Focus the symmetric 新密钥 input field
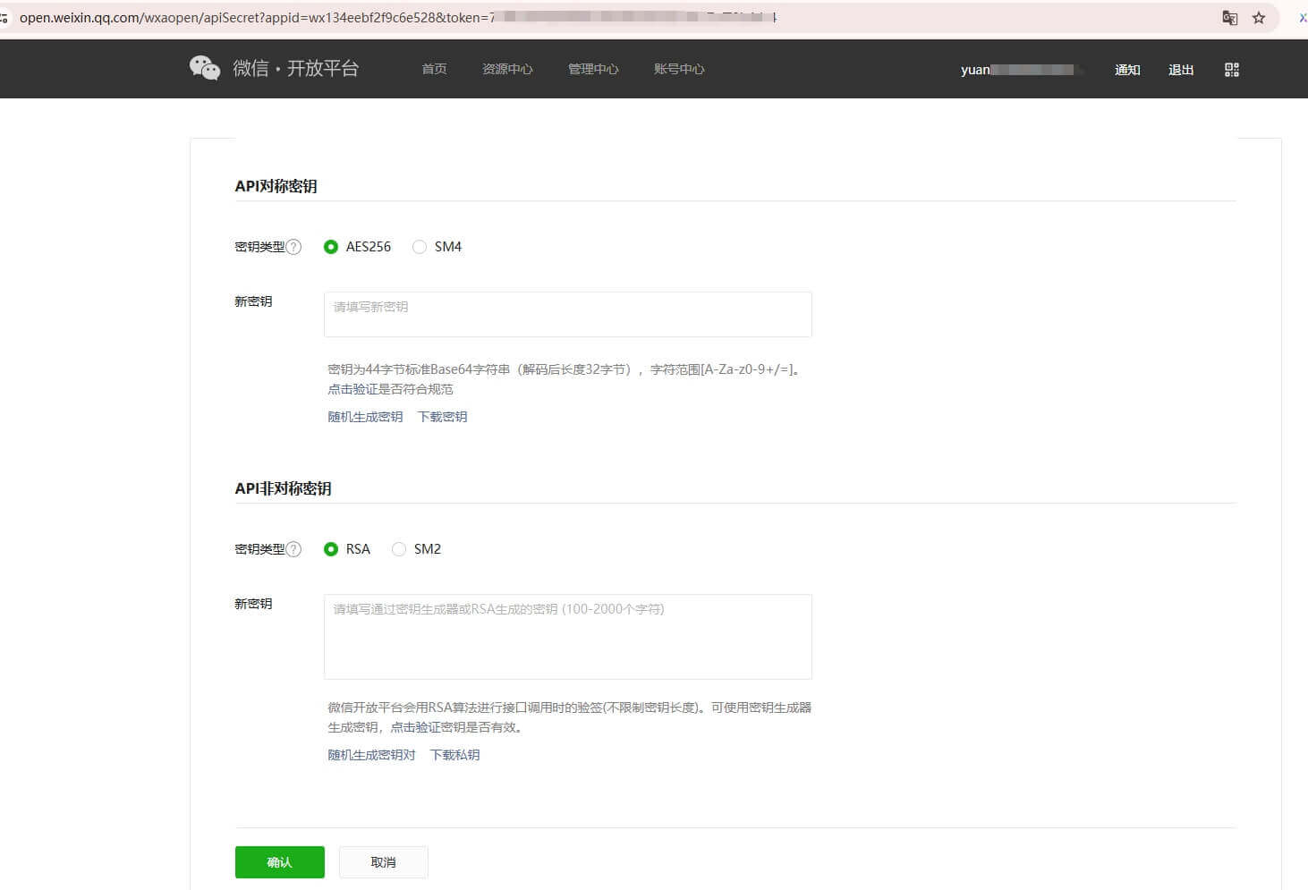This screenshot has height=890, width=1308. (x=567, y=314)
